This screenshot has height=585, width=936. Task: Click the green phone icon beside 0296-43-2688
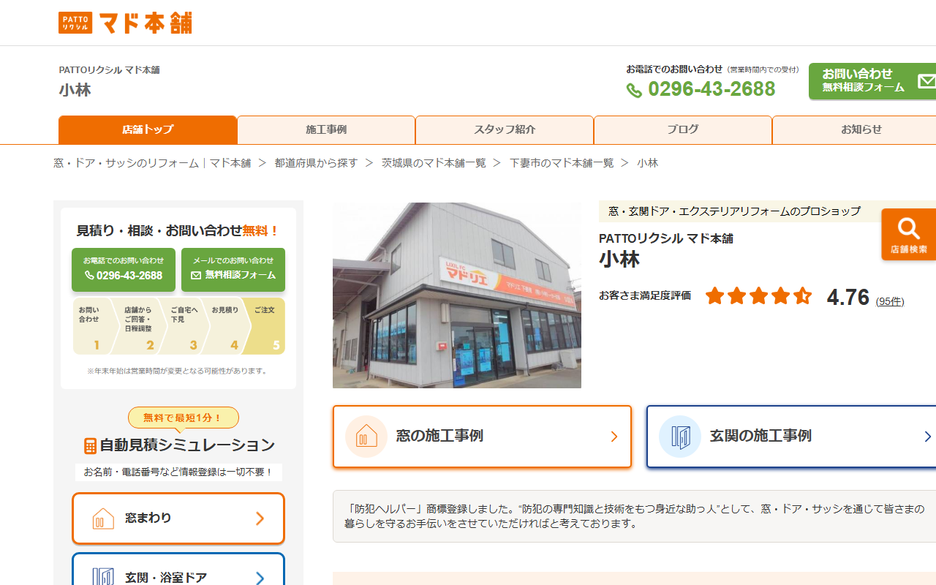click(634, 90)
